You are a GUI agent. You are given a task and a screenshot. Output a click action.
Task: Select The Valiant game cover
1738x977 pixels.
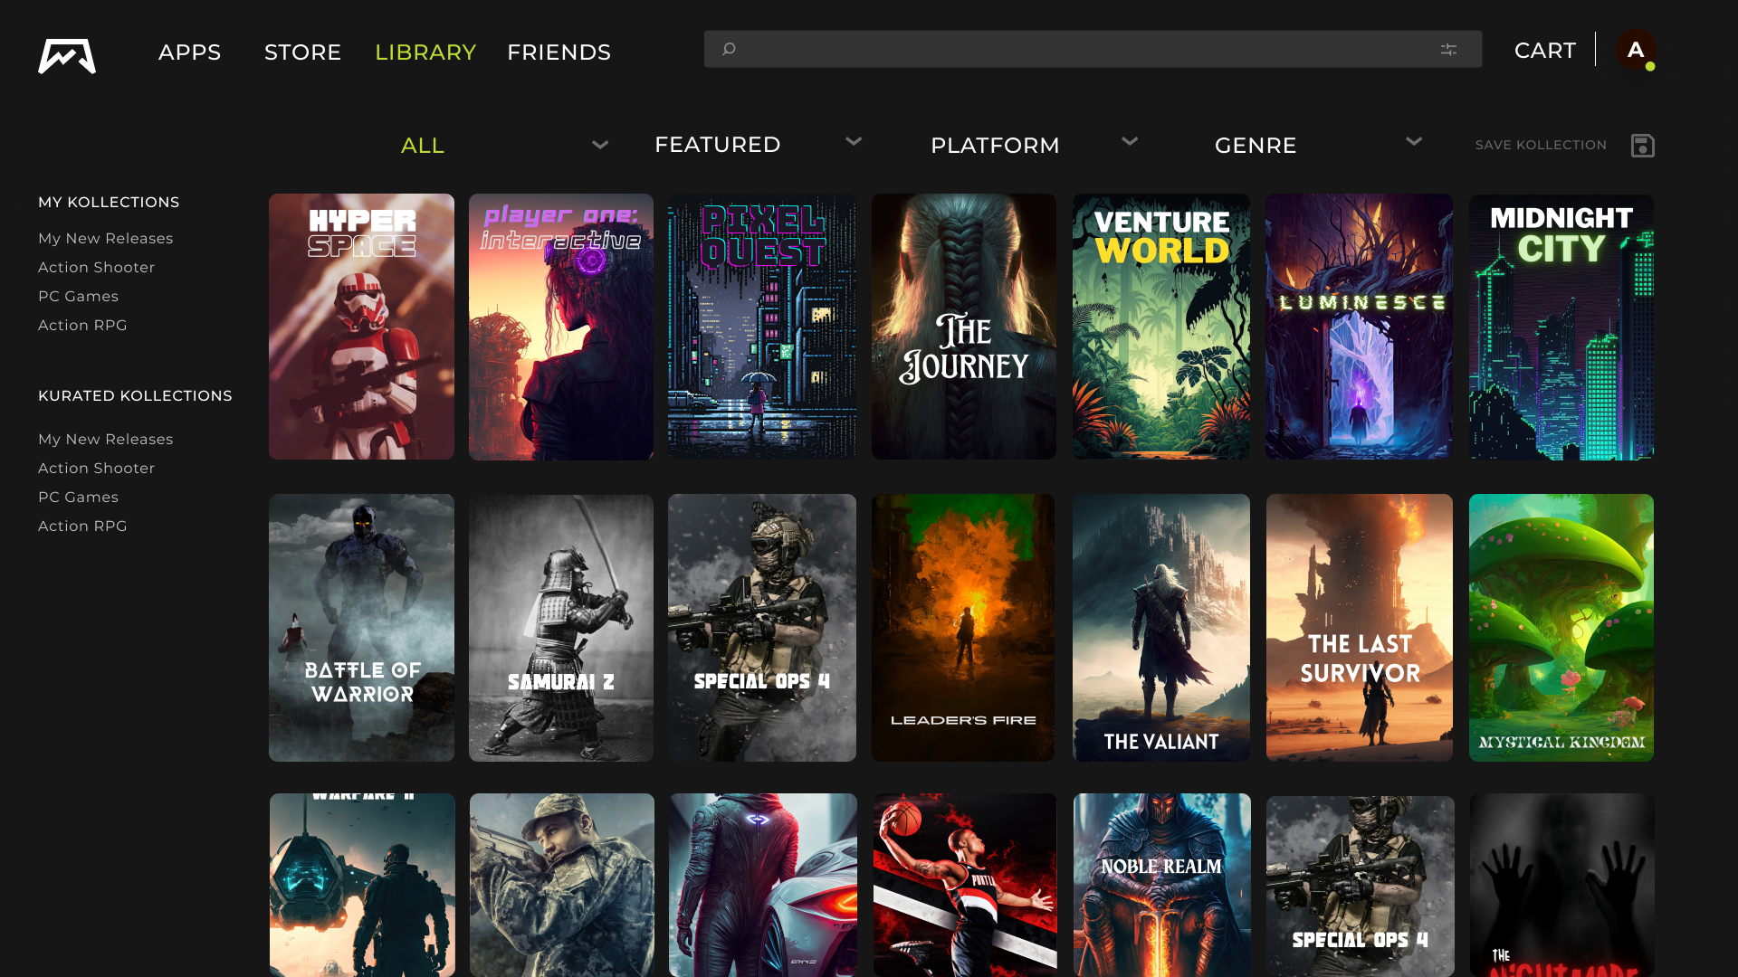pyautogui.click(x=1161, y=628)
